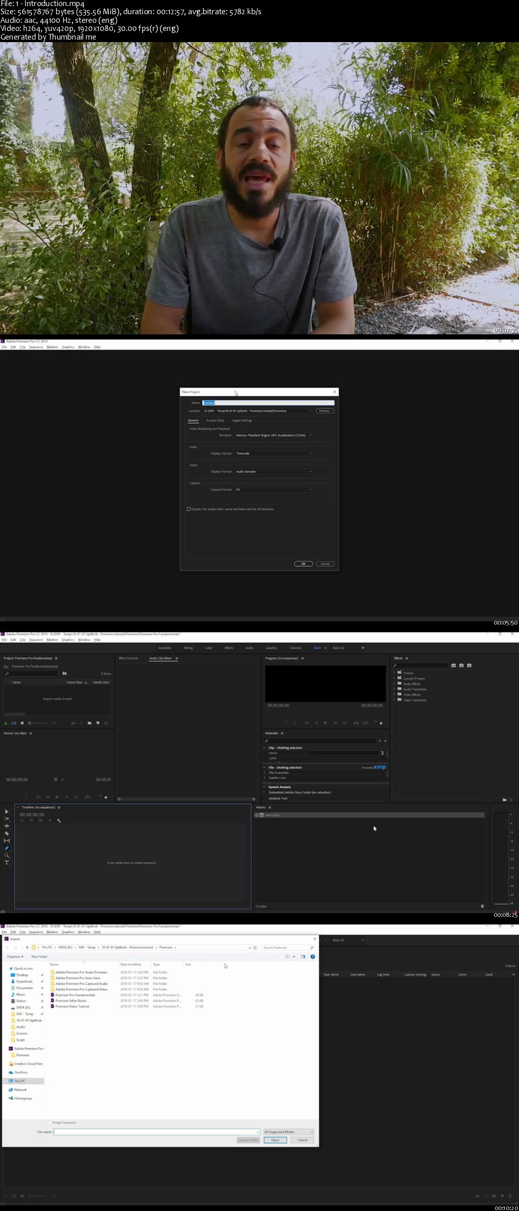519x1211 pixels.
Task: Open the History panel hamburger menu
Action: (270, 807)
